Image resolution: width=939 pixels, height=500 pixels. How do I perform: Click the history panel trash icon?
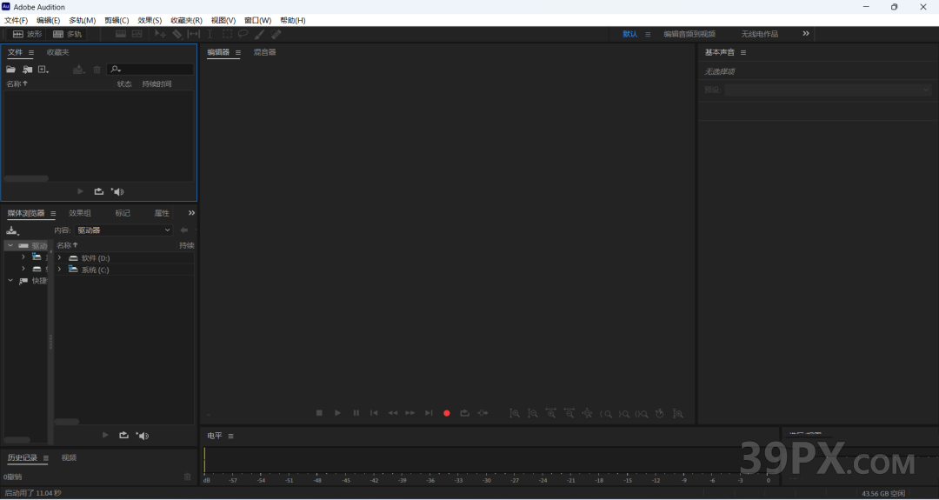pyautogui.click(x=188, y=477)
